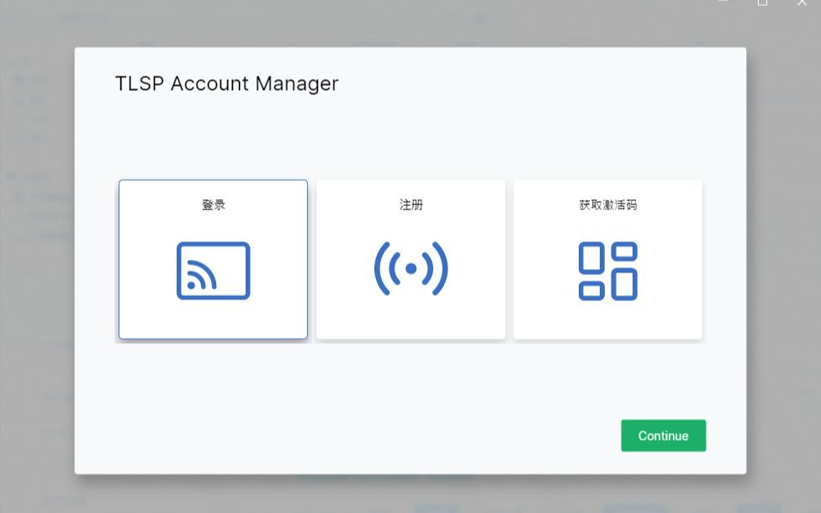Click the TLSP Account Manager heading
The image size is (821, 513).
[225, 83]
